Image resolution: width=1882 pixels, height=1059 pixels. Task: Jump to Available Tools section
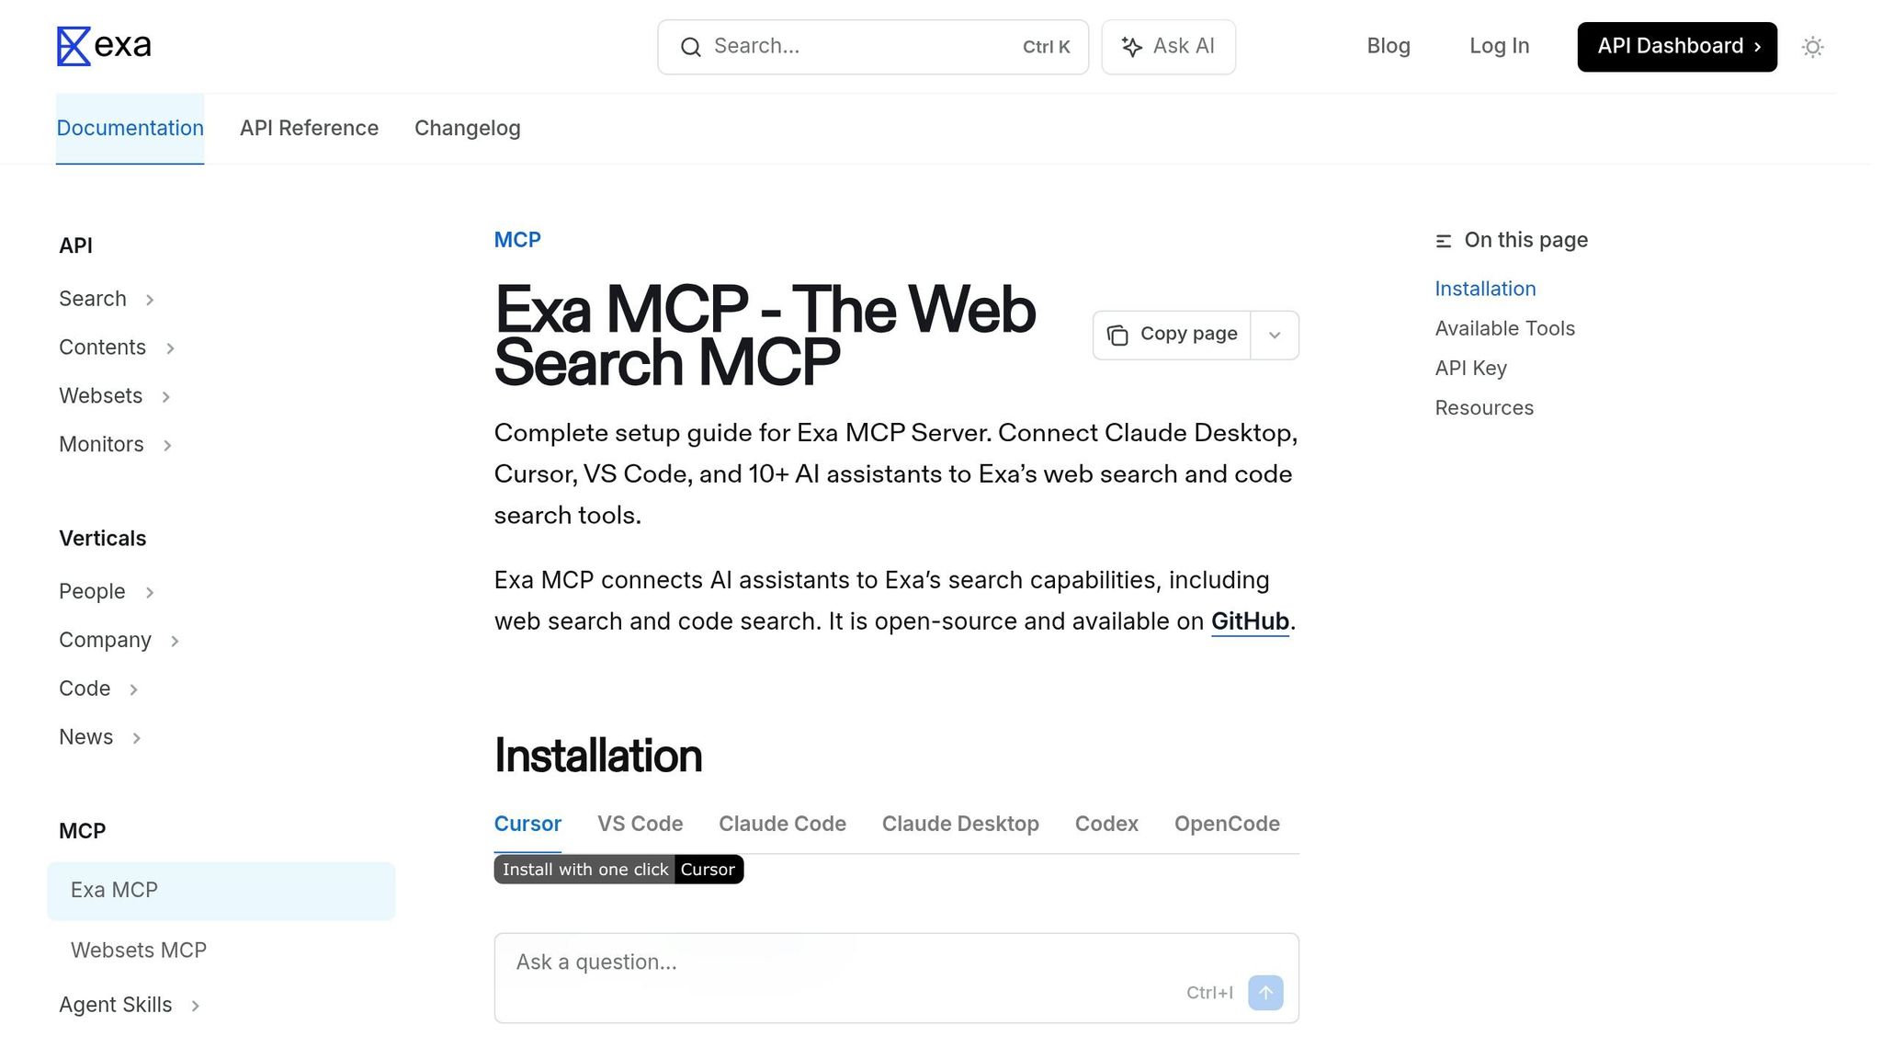pos(1504,329)
